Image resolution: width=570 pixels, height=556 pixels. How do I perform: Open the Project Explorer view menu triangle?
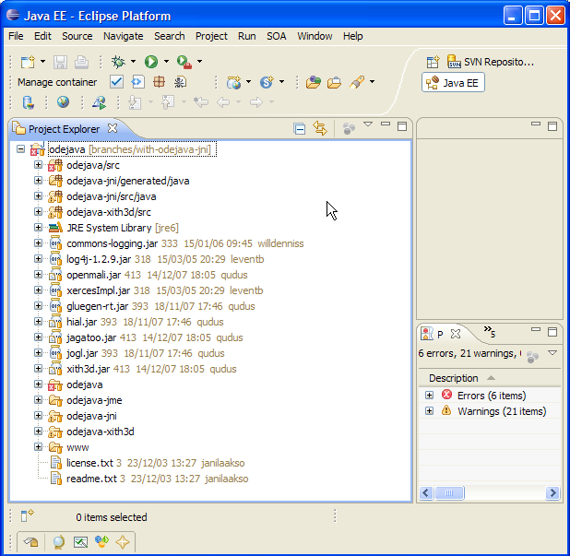pos(368,124)
